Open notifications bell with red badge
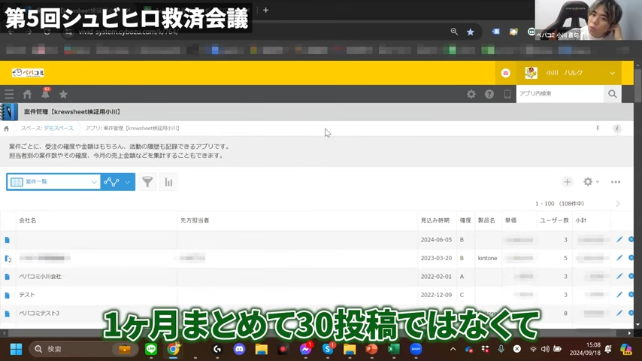The image size is (642, 361). [45, 93]
